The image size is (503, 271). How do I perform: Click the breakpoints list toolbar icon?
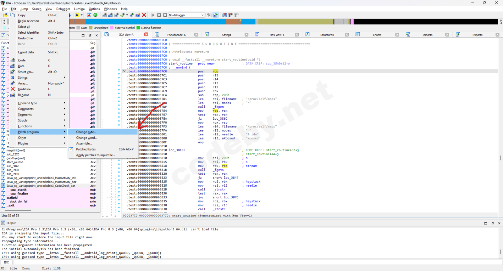click(224, 15)
